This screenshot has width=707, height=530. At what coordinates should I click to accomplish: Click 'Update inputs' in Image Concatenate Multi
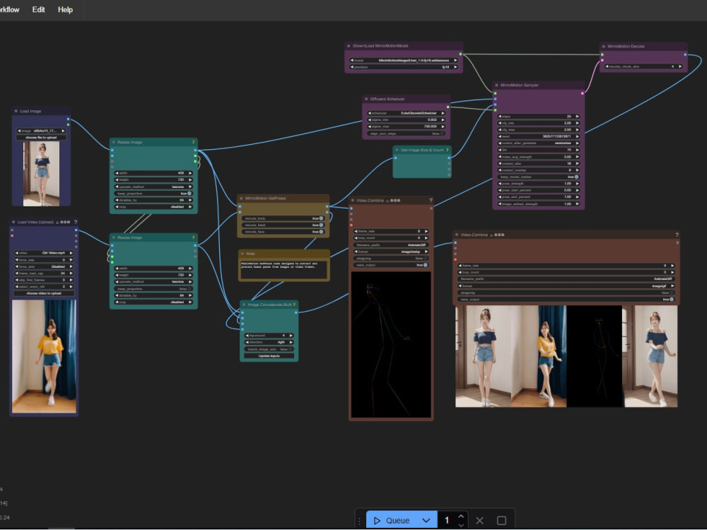click(x=269, y=356)
